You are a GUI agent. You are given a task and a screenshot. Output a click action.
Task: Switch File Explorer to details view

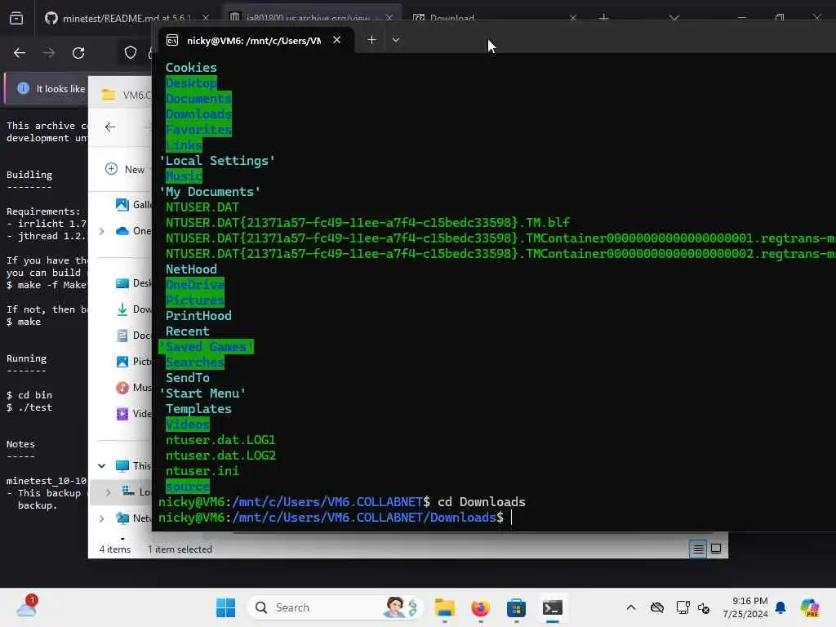698,549
